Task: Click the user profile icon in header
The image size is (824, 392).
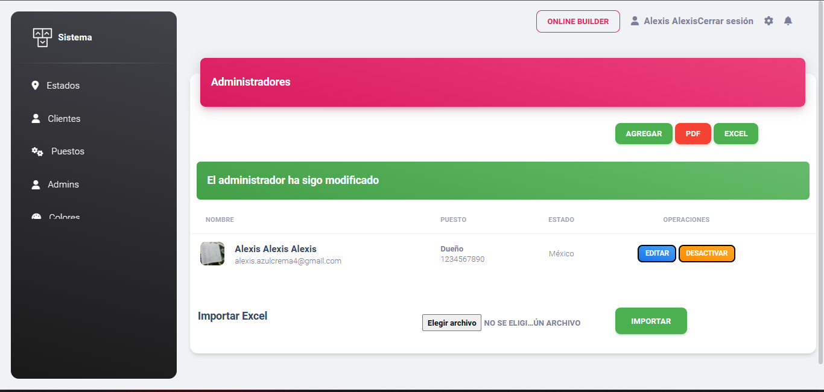Action: pyautogui.click(x=635, y=21)
